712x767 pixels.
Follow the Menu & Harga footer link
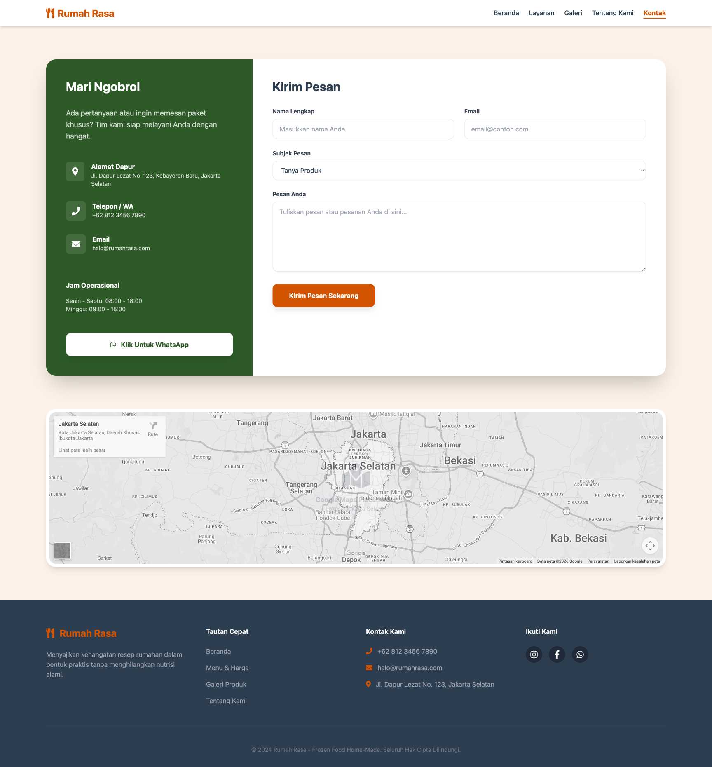[x=227, y=668]
